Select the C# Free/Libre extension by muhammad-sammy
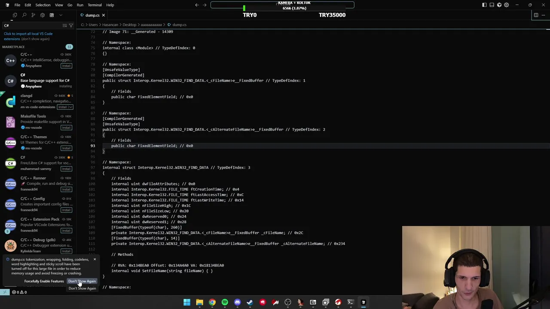 [38, 163]
